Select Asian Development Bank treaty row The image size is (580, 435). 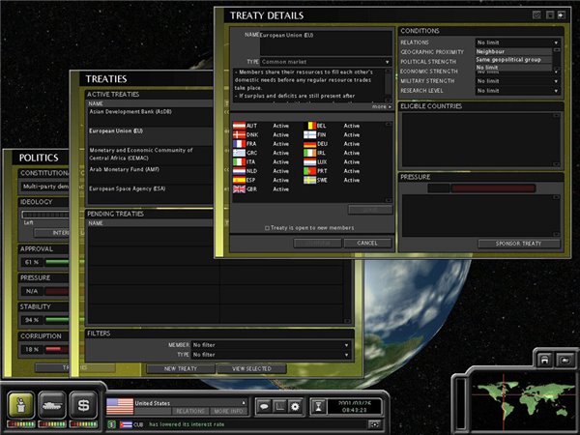pos(150,116)
